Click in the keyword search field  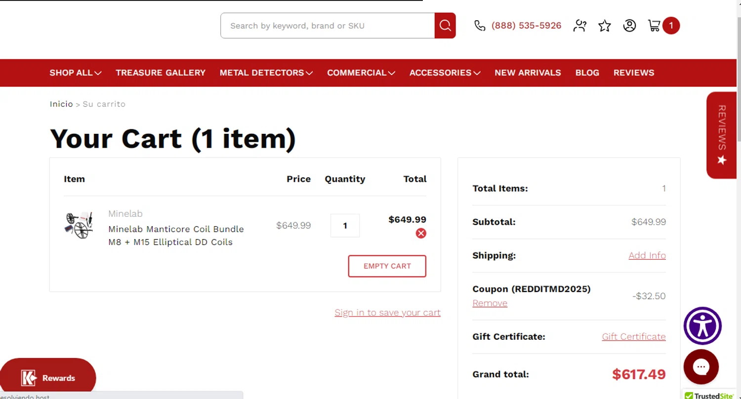click(328, 26)
